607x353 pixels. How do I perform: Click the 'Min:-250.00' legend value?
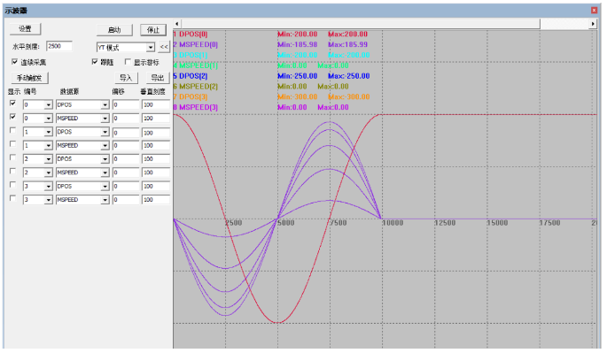coord(298,76)
